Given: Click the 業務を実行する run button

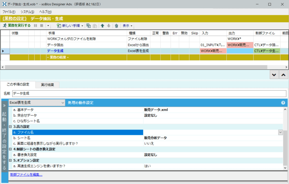Looking at the screenshot, I should pyautogui.click(x=17, y=26).
